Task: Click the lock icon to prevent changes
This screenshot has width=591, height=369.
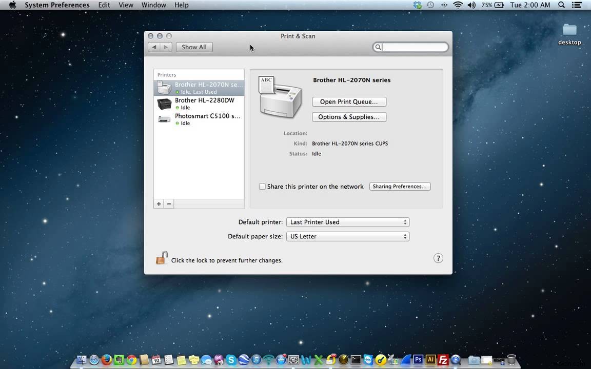Action: (x=161, y=258)
